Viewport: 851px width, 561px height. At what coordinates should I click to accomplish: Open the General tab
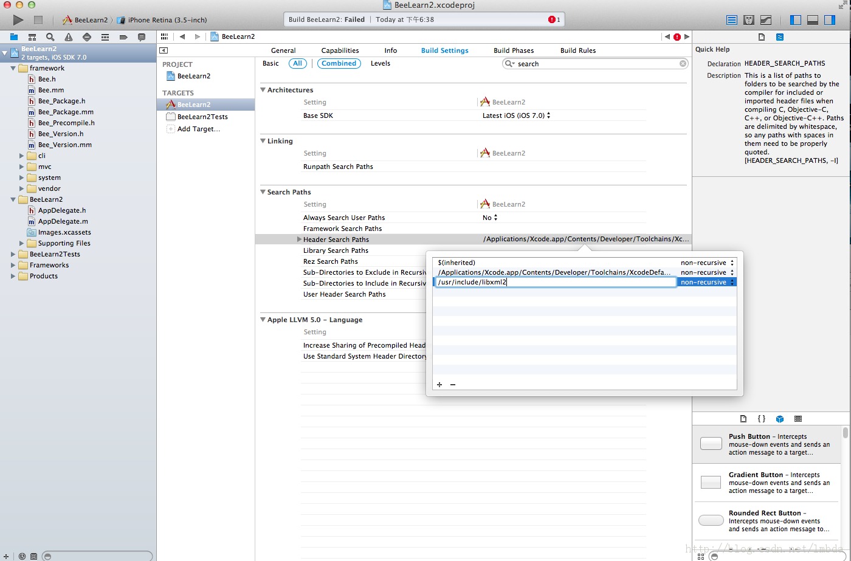tap(283, 50)
